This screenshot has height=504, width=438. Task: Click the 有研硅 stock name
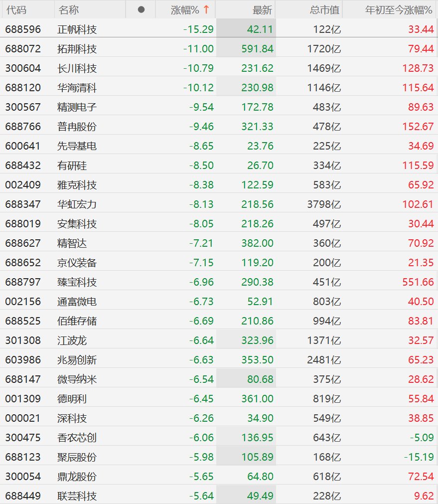point(72,166)
